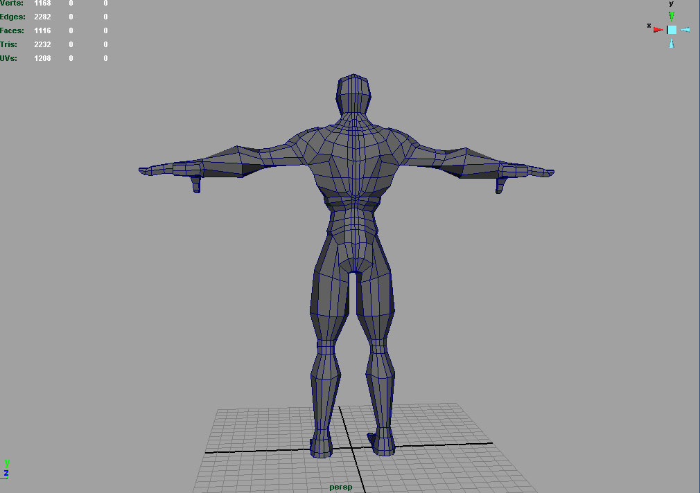This screenshot has height=493, width=700.
Task: Click the UV count value 1208
Action: pyautogui.click(x=42, y=58)
